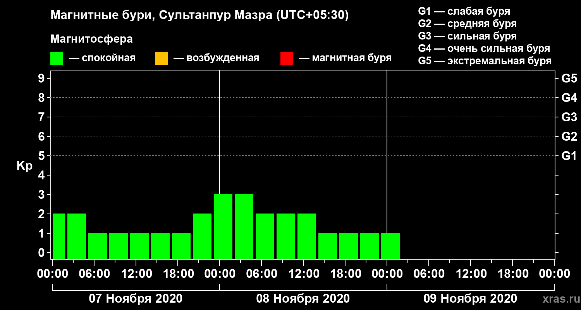Click 'G4 — очень сильная буря' legend line
This screenshot has height=310, width=581.
click(484, 48)
